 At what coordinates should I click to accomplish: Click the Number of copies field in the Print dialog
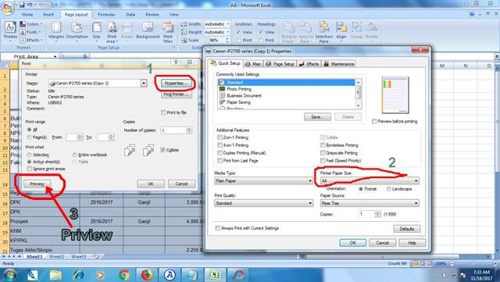(173, 130)
